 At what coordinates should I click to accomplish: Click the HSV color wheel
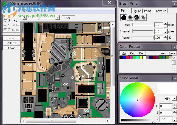137,100
